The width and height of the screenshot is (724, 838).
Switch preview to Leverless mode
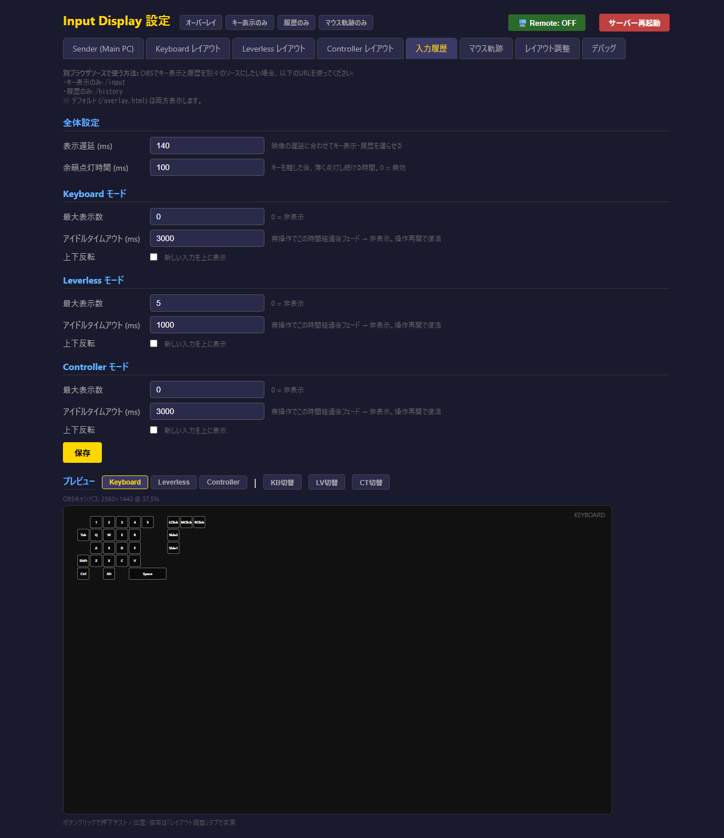(173, 482)
